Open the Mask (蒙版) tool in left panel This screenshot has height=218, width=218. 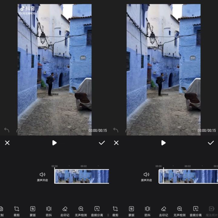[33, 210]
